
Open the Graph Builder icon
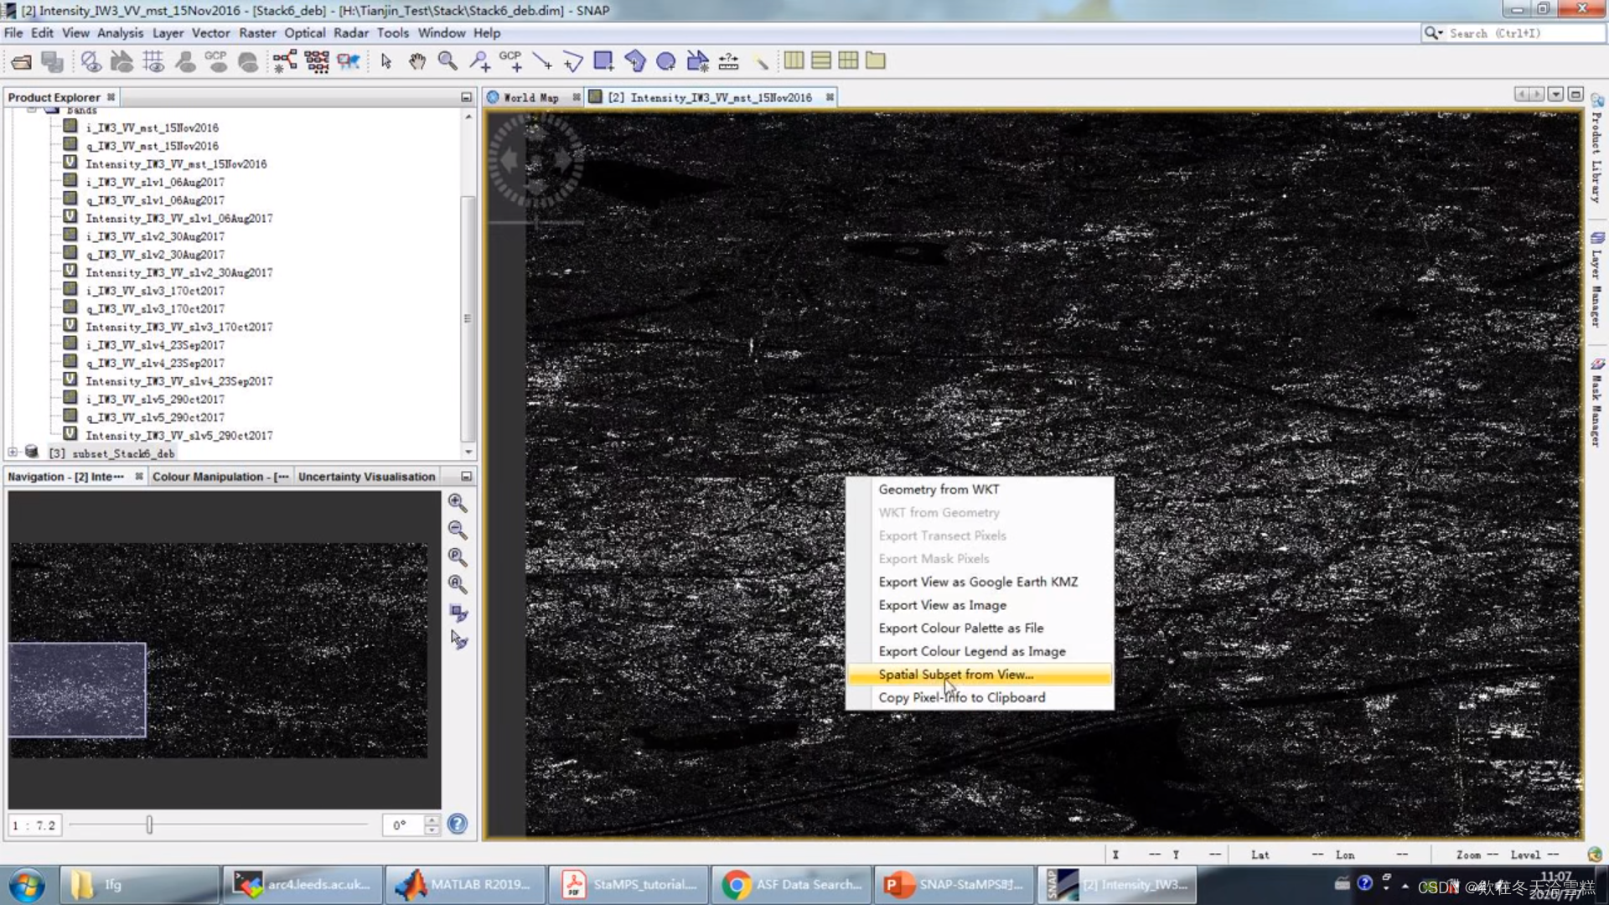coord(284,61)
